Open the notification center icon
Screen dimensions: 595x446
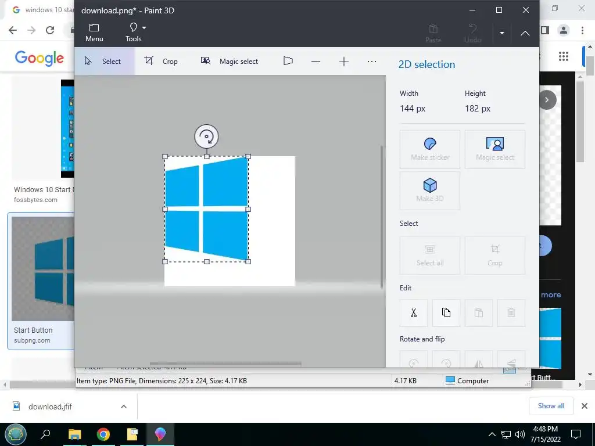[576, 434]
